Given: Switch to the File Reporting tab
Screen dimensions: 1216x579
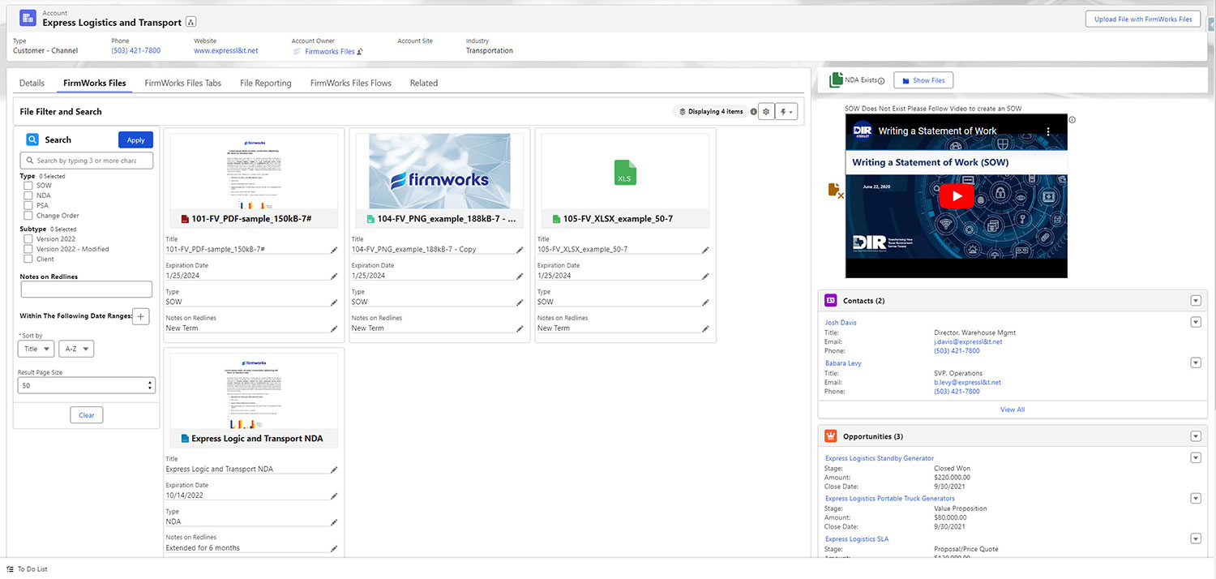Looking at the screenshot, I should [x=265, y=83].
